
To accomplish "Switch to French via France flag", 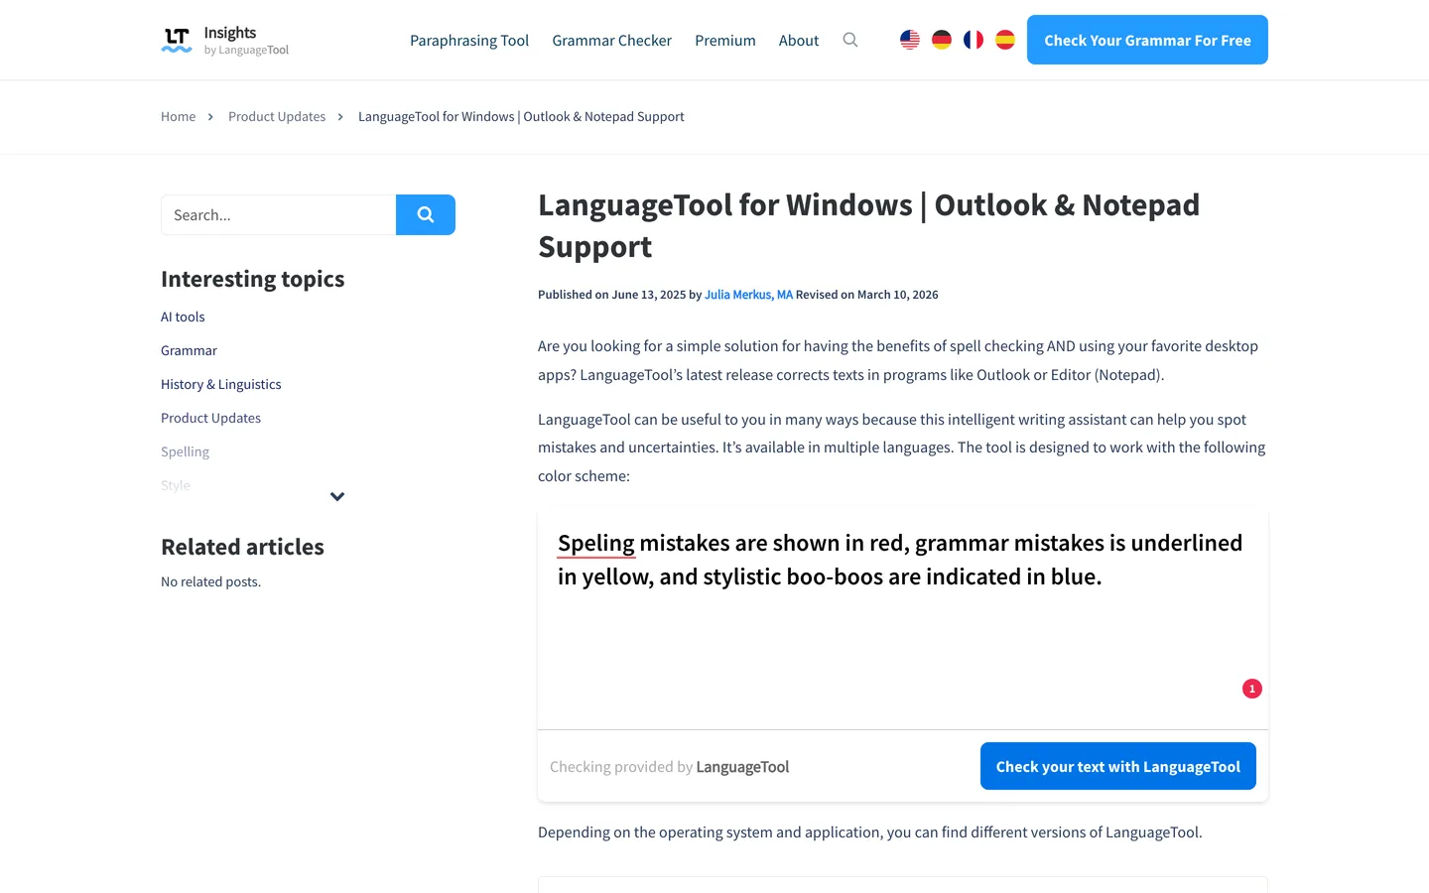I will tap(974, 40).
